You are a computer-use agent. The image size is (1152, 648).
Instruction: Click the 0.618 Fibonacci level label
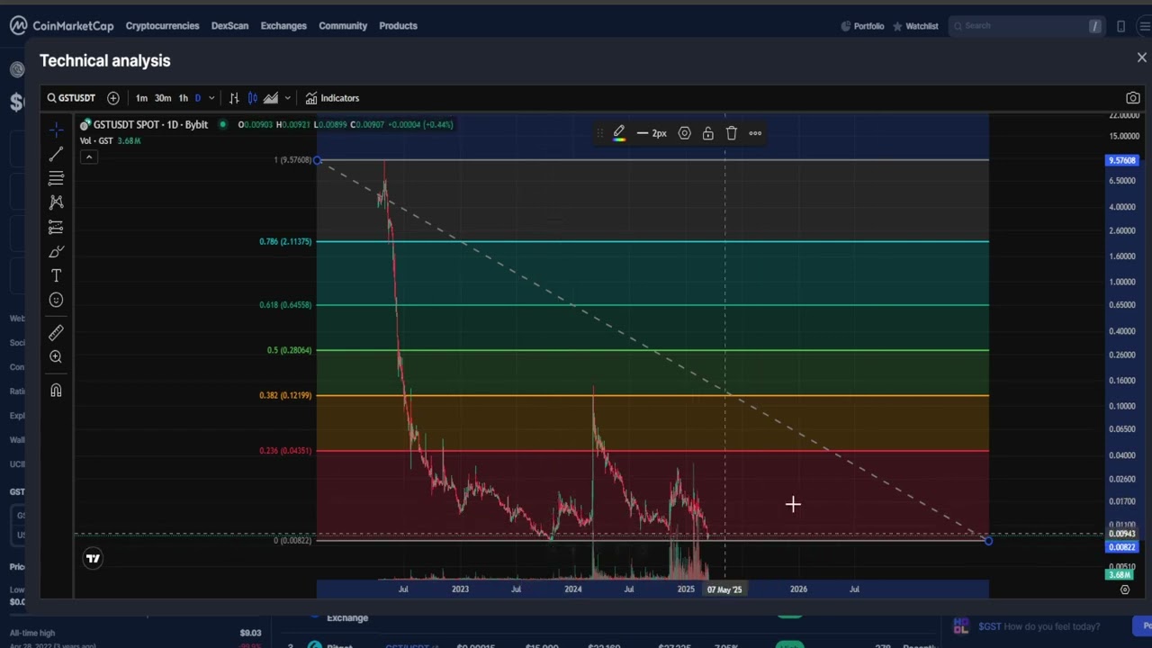285,305
